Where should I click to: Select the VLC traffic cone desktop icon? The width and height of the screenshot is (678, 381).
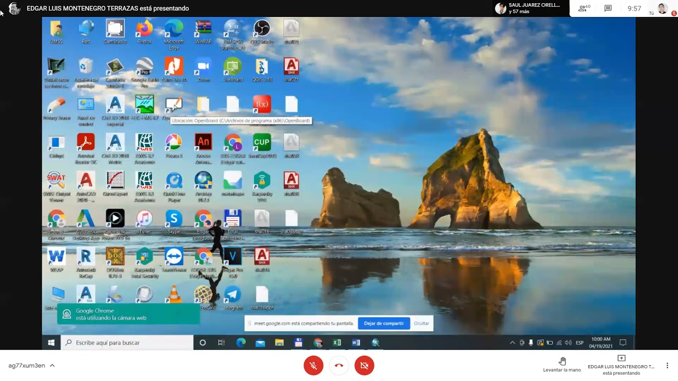point(174,294)
